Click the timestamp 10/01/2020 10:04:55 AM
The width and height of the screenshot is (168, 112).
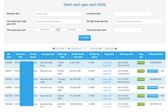[123, 72]
